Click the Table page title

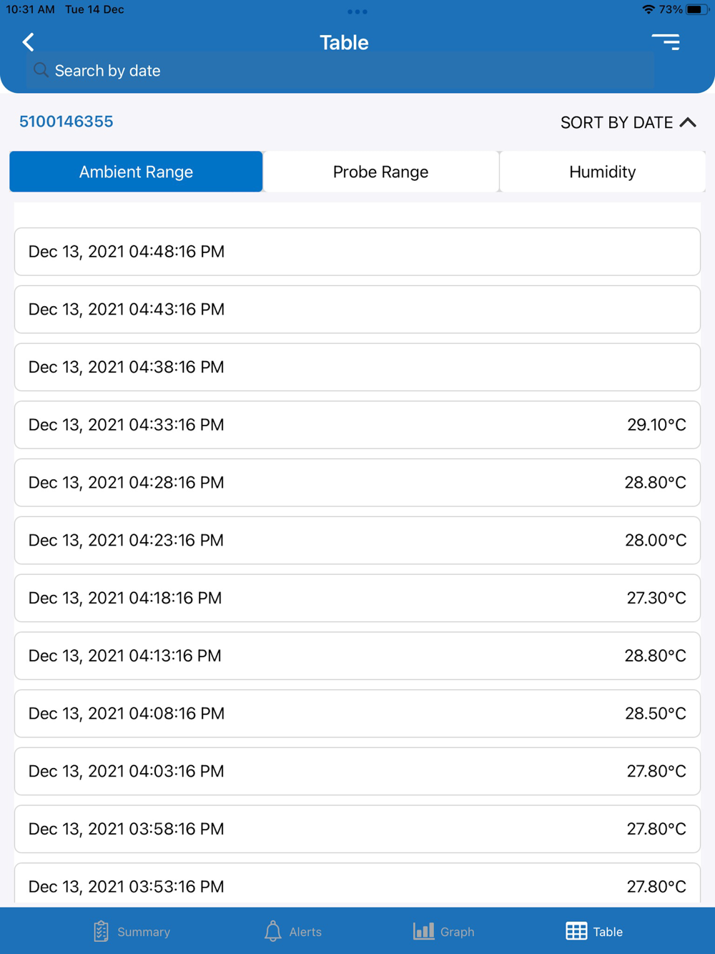344,42
